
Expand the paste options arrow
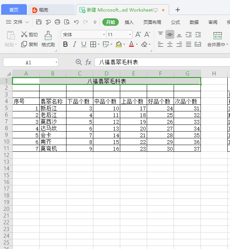tap(16, 44)
